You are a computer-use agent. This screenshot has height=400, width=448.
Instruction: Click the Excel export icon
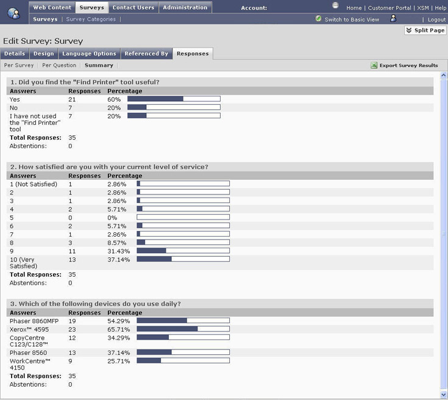(x=374, y=65)
